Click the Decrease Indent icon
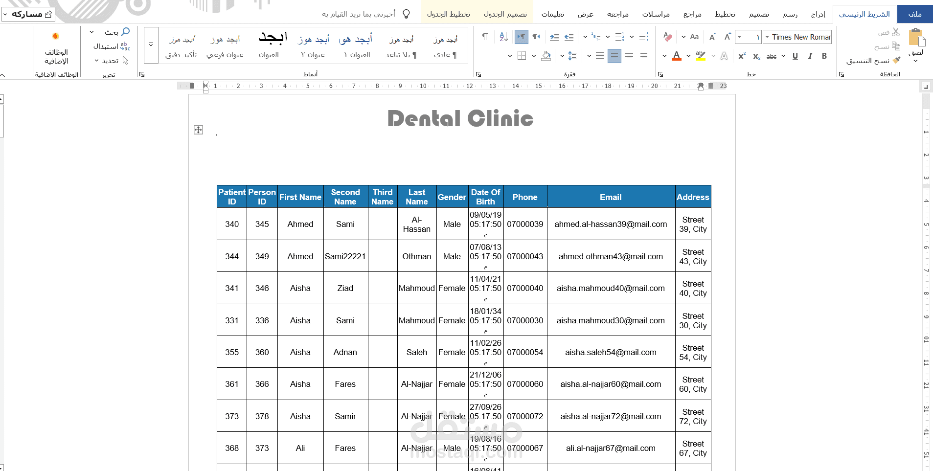The image size is (933, 471). (x=569, y=37)
